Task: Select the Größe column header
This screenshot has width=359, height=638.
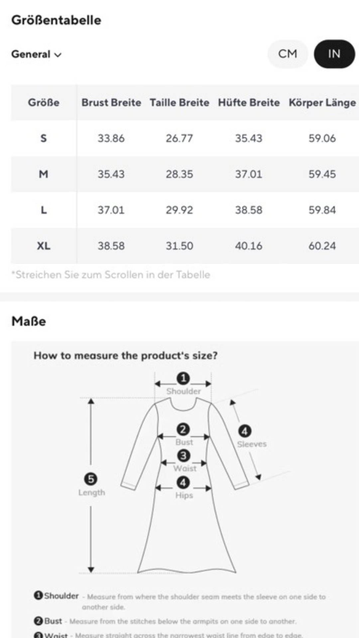Action: tap(44, 102)
